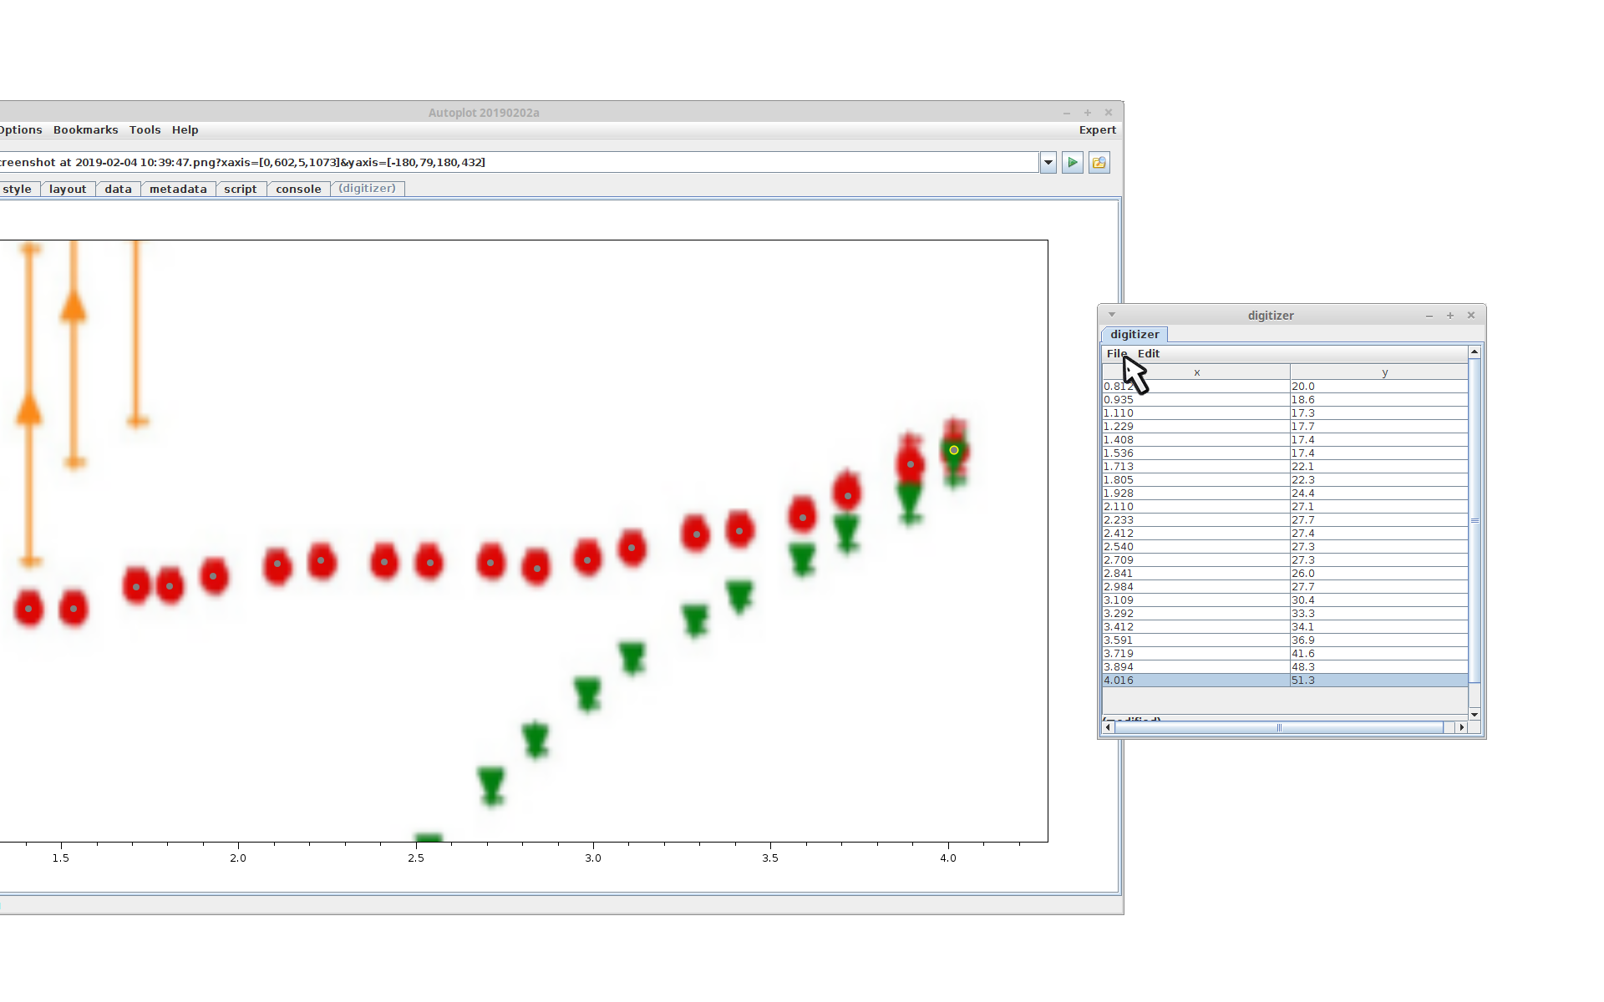The width and height of the screenshot is (1604, 1002).
Task: Click horizontal scrollbar left arrow in digitizer
Action: point(1109,727)
